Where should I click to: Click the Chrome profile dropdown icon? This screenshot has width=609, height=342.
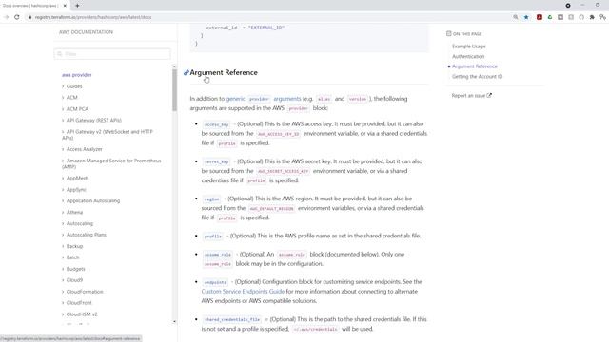[x=568, y=6]
